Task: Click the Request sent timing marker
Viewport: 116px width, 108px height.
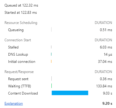Action: click(x=51, y=78)
